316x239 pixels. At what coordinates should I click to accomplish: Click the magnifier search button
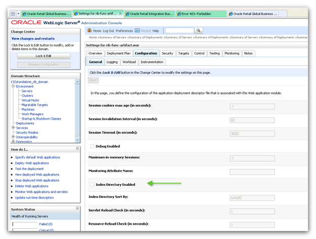199,30
